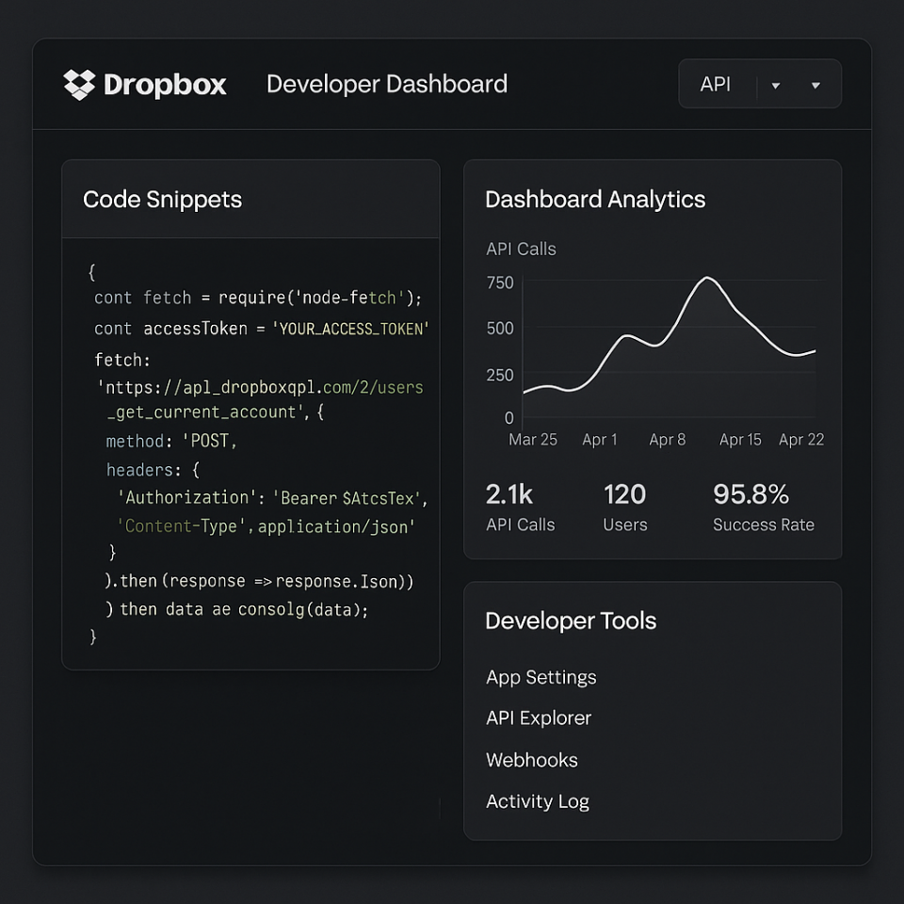The height and width of the screenshot is (904, 904).
Task: Click the Developer Tools panel header
Action: [571, 621]
